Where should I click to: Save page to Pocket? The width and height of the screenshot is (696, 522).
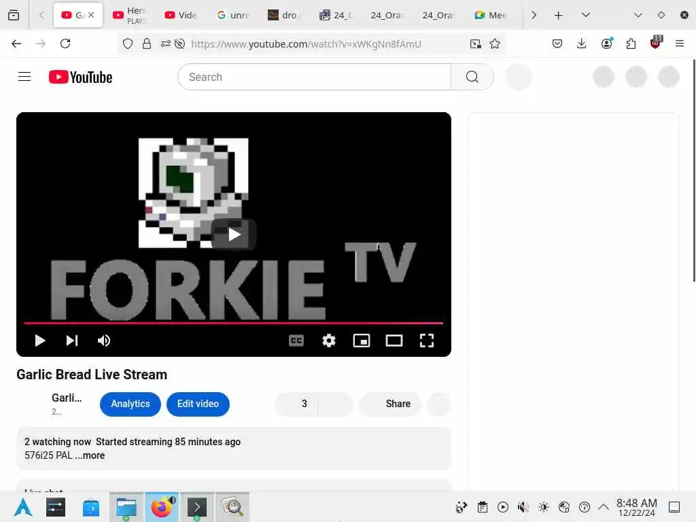point(557,43)
